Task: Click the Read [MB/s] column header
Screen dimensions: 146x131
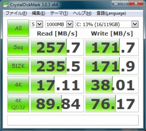Action: [57, 33]
